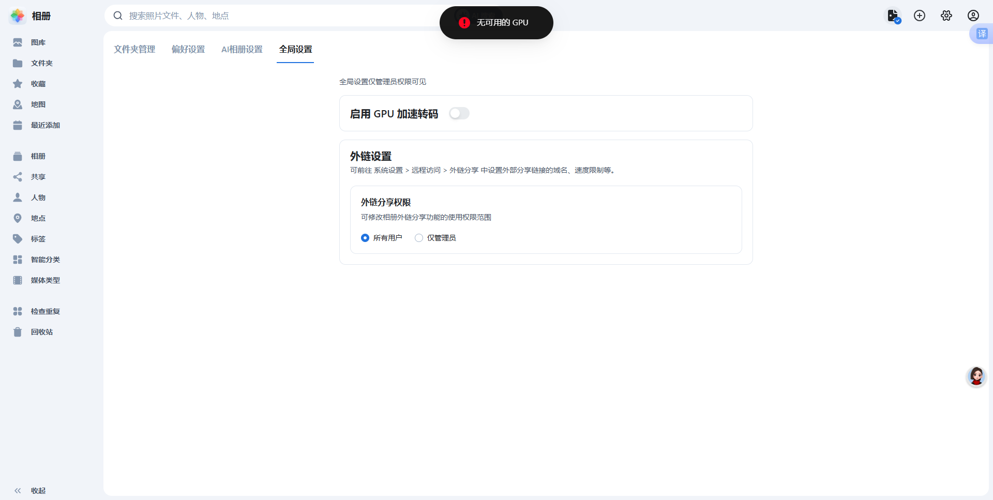Open 智能分类 label in the sidebar
This screenshot has width=993, height=500.
coord(46,260)
